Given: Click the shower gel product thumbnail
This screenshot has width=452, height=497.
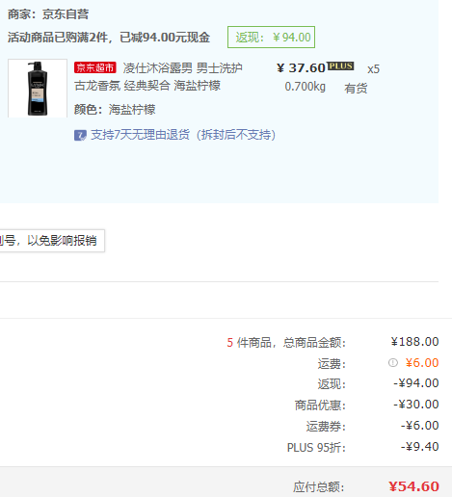Looking at the screenshot, I should [38, 89].
